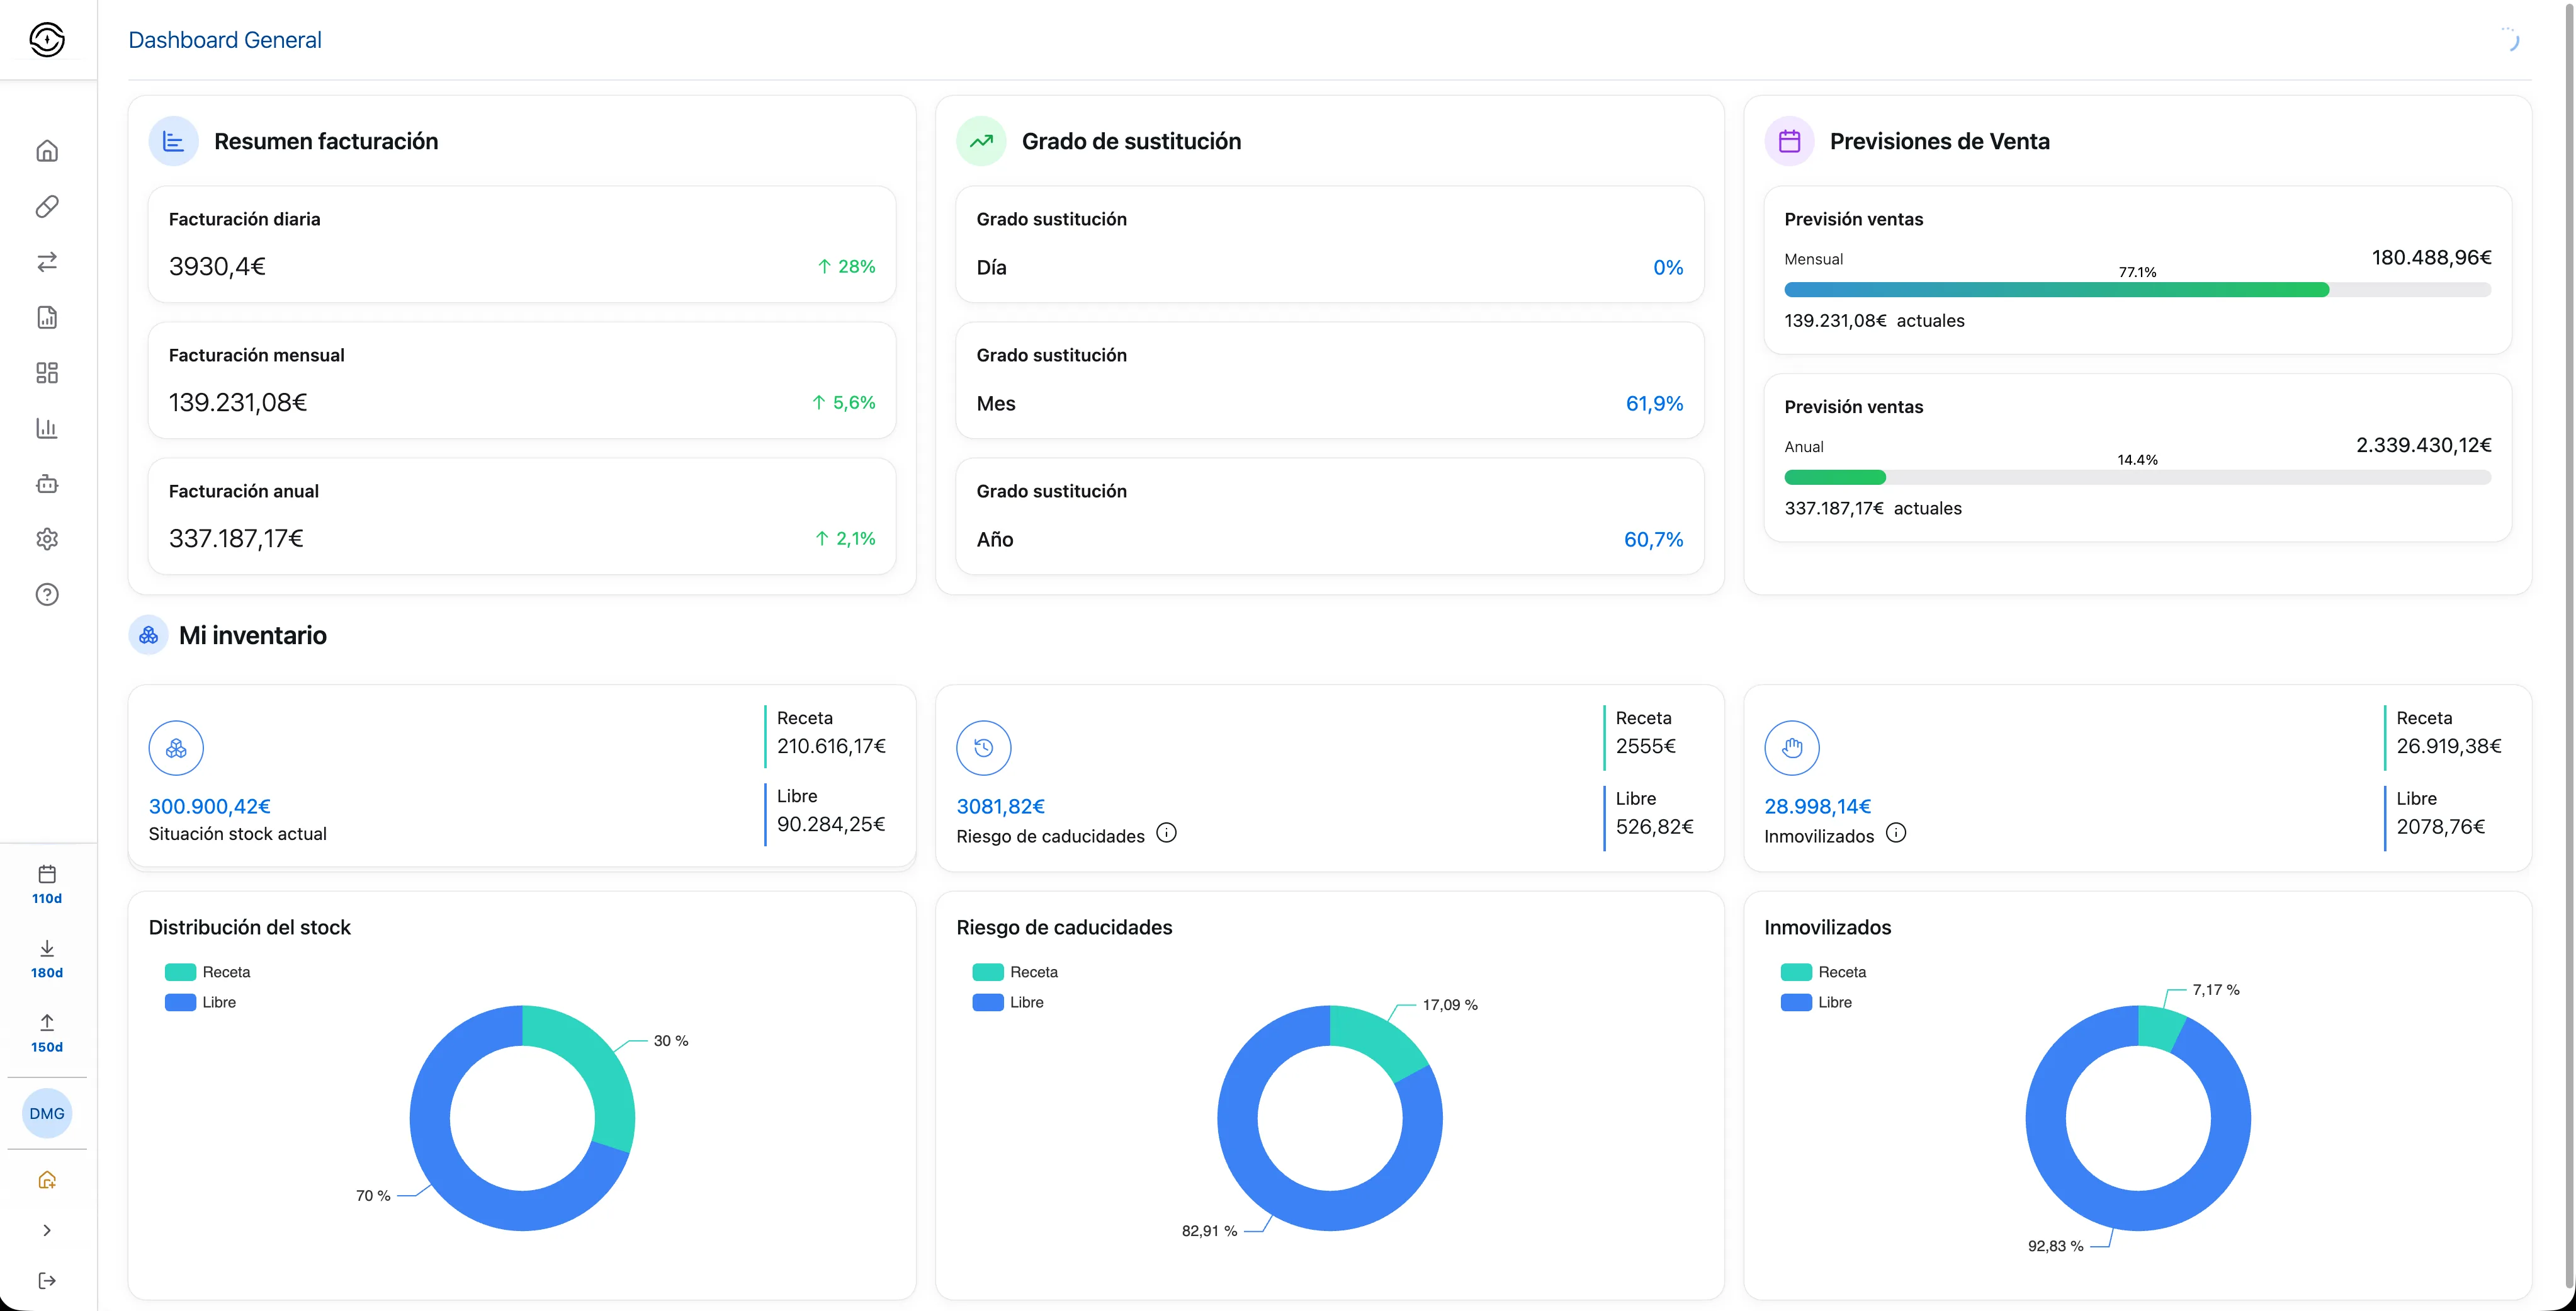Viewport: 2576px width, 1311px height.
Task: Click the transfer arrows sidebar icon
Action: (x=47, y=262)
